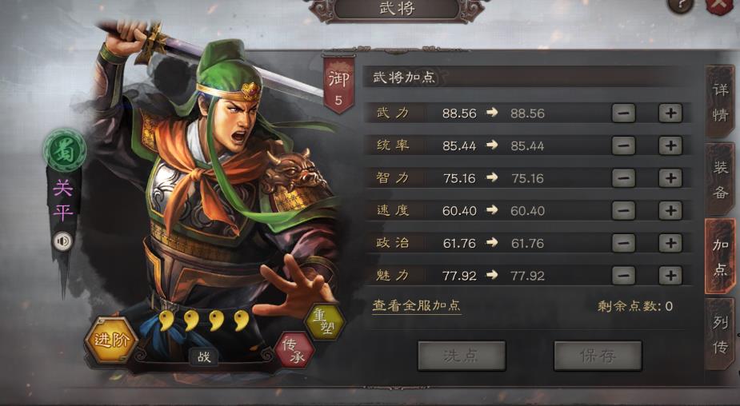Open the 装备 equipment tab
This screenshot has width=740, height=406.
coord(720,179)
